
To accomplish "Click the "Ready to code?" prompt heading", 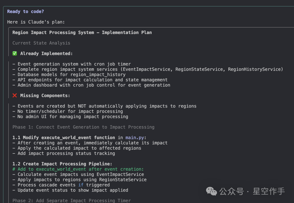I will (25, 11).
